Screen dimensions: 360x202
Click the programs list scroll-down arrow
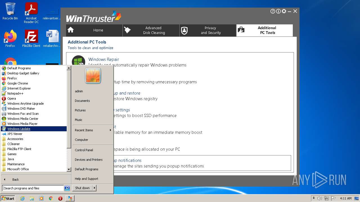pos(69,169)
